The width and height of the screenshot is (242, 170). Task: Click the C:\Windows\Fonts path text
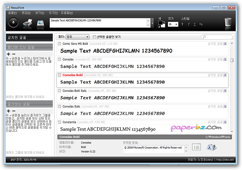pyautogui.click(x=218, y=137)
